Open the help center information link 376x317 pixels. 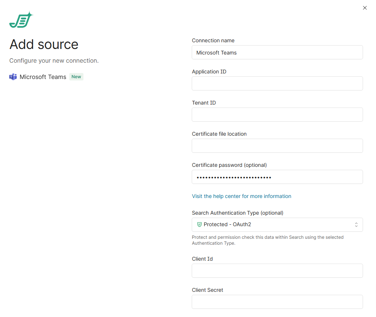click(241, 196)
